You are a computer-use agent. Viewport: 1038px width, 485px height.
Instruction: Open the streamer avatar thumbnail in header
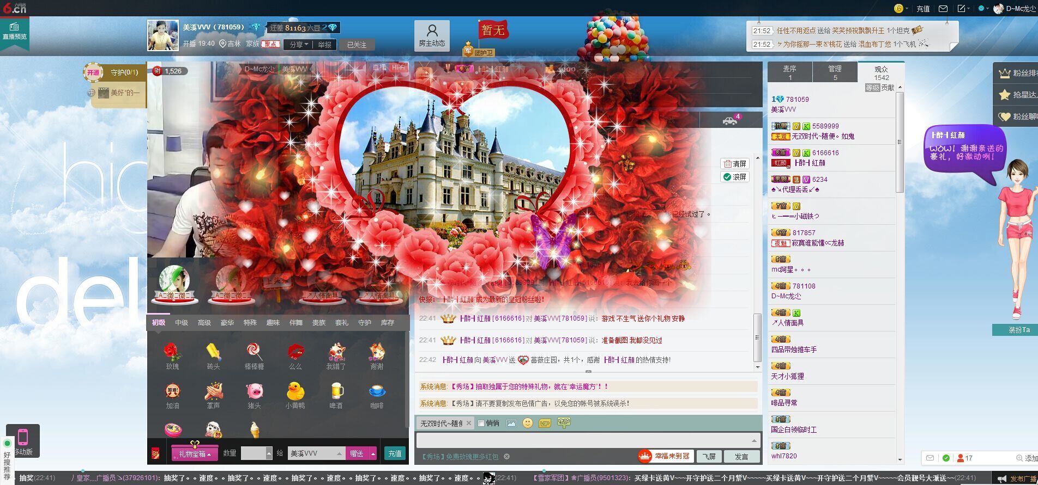163,35
